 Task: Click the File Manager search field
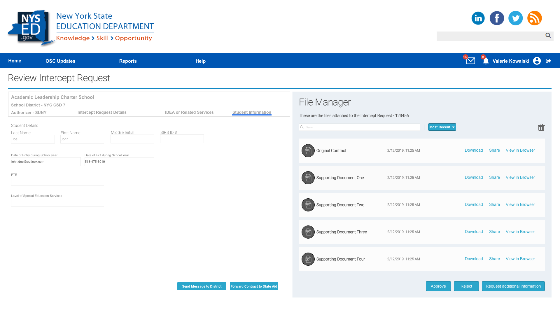(362, 127)
